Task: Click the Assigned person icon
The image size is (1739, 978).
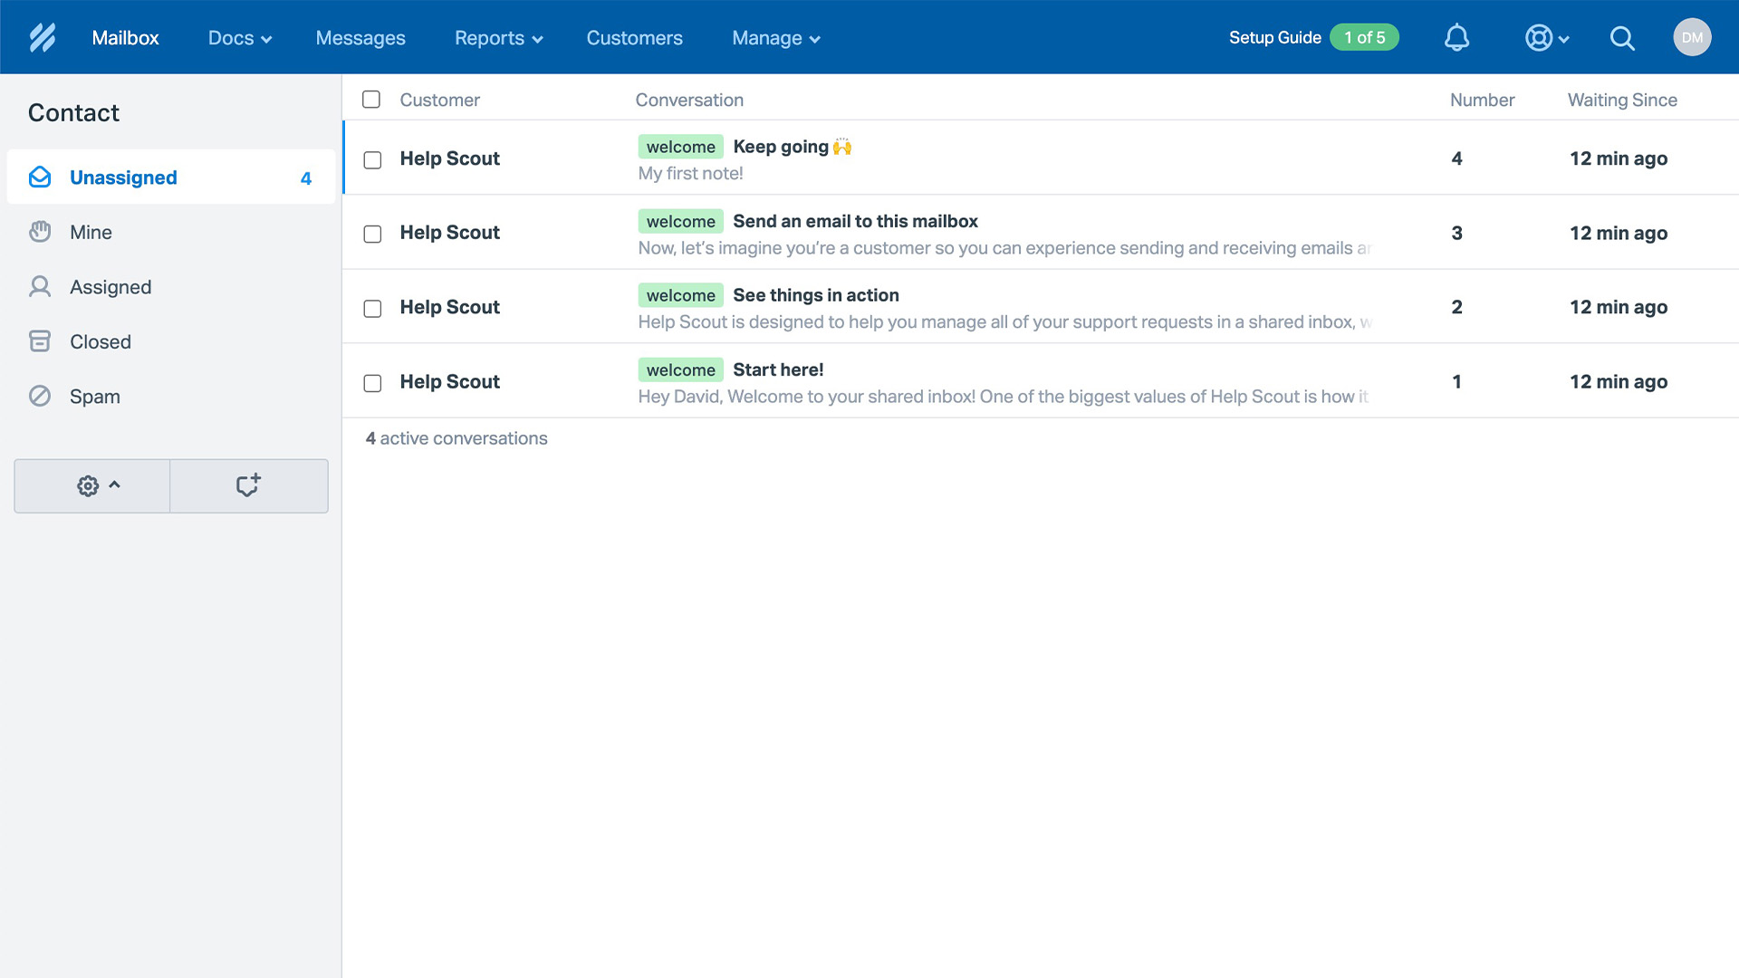Action: coord(40,286)
